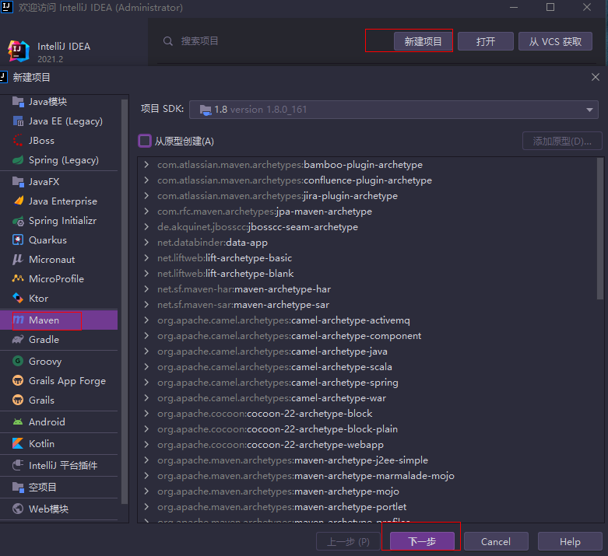Image resolution: width=608 pixels, height=556 pixels.
Task: Click the Grails App Forge icon
Action: point(18,380)
